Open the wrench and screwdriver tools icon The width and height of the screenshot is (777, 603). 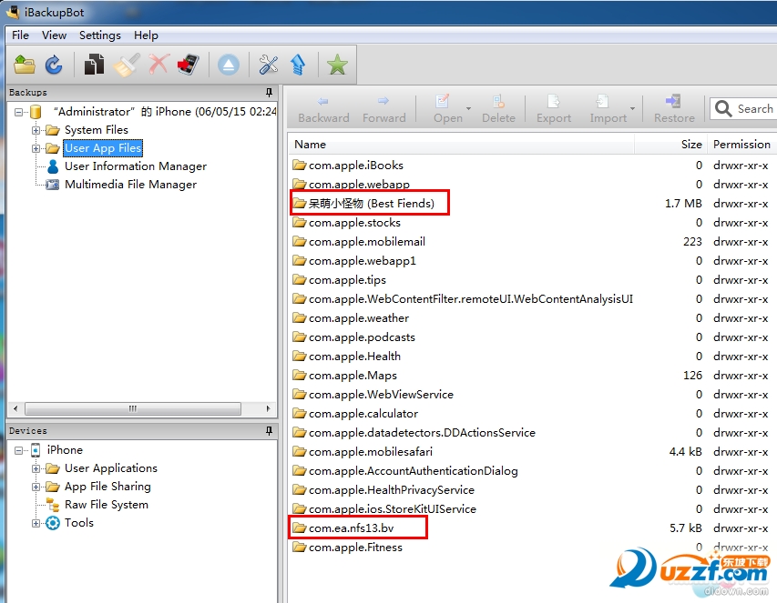click(x=269, y=65)
